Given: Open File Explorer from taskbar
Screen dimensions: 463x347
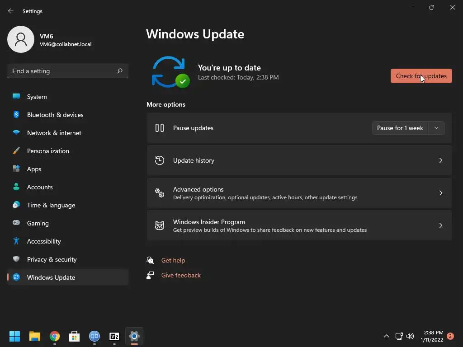Looking at the screenshot, I should 34,336.
